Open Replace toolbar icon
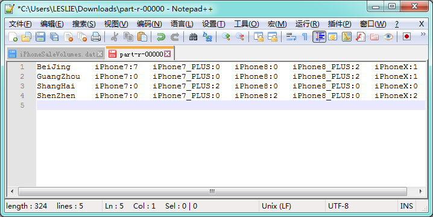The height and width of the screenshot is (217, 433). [x=207, y=37]
